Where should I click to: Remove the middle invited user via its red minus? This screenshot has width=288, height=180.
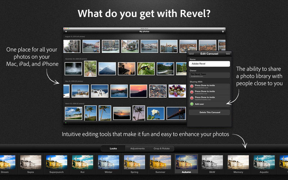tap(192, 92)
